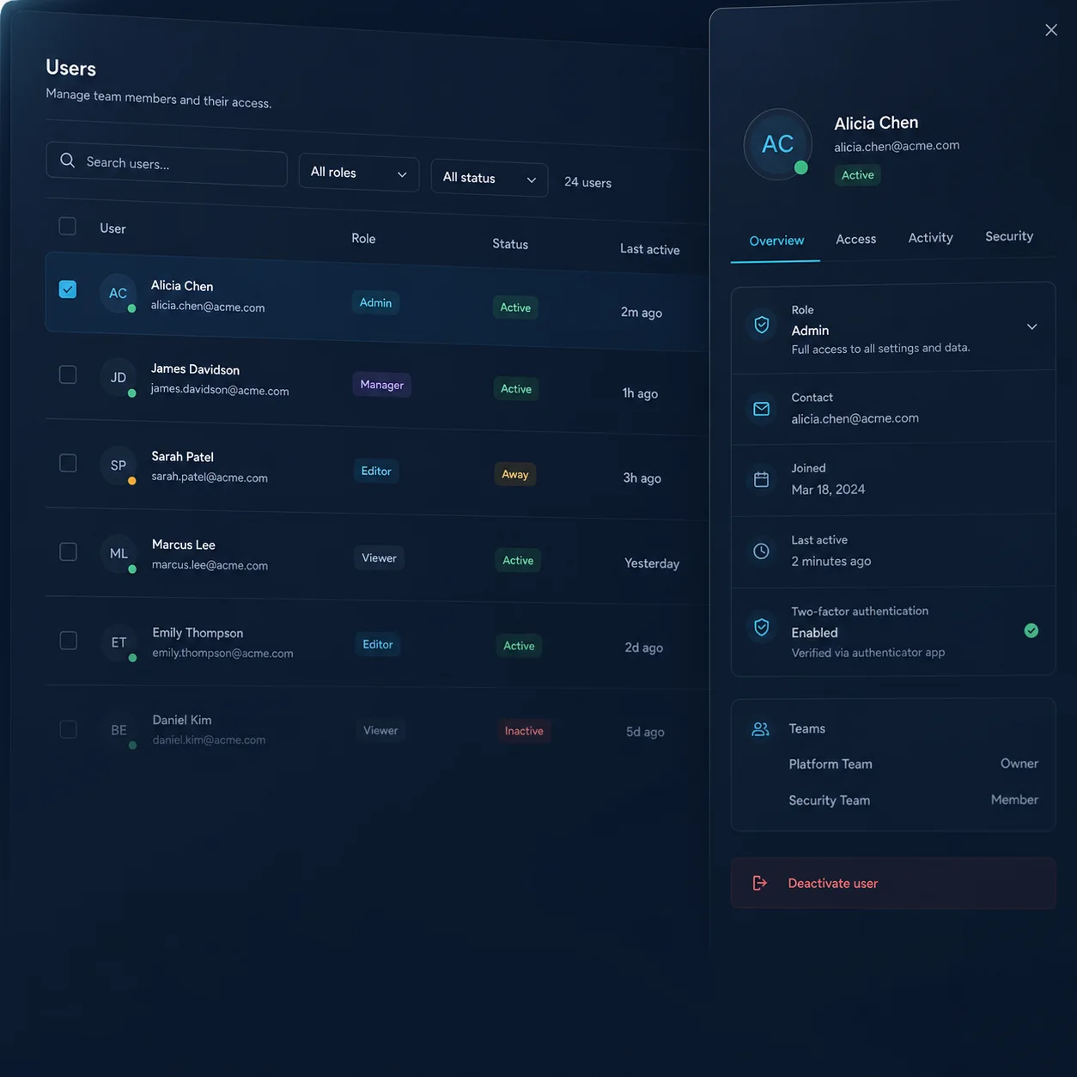Click Emily Thompson's Editor role badge
This screenshot has height=1077, width=1077.
[x=378, y=644]
